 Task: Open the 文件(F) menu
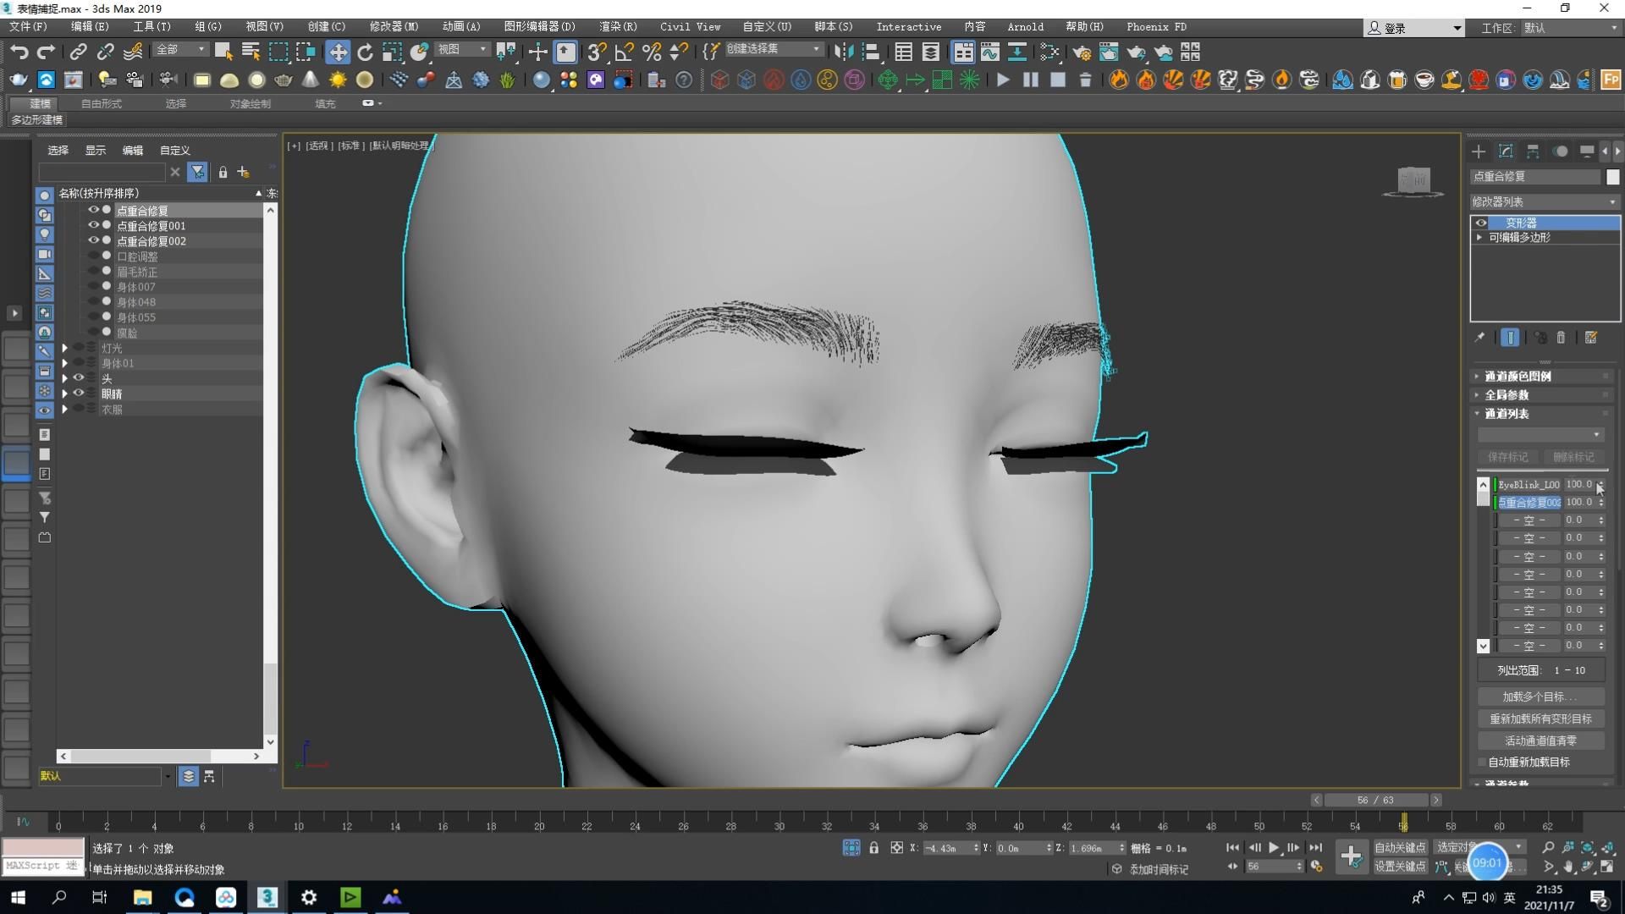28,27
